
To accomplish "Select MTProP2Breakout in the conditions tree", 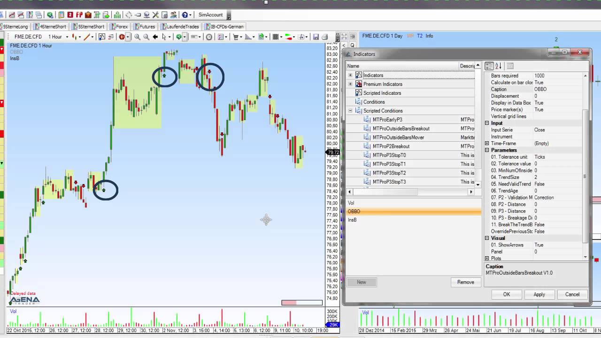I will coord(391,146).
